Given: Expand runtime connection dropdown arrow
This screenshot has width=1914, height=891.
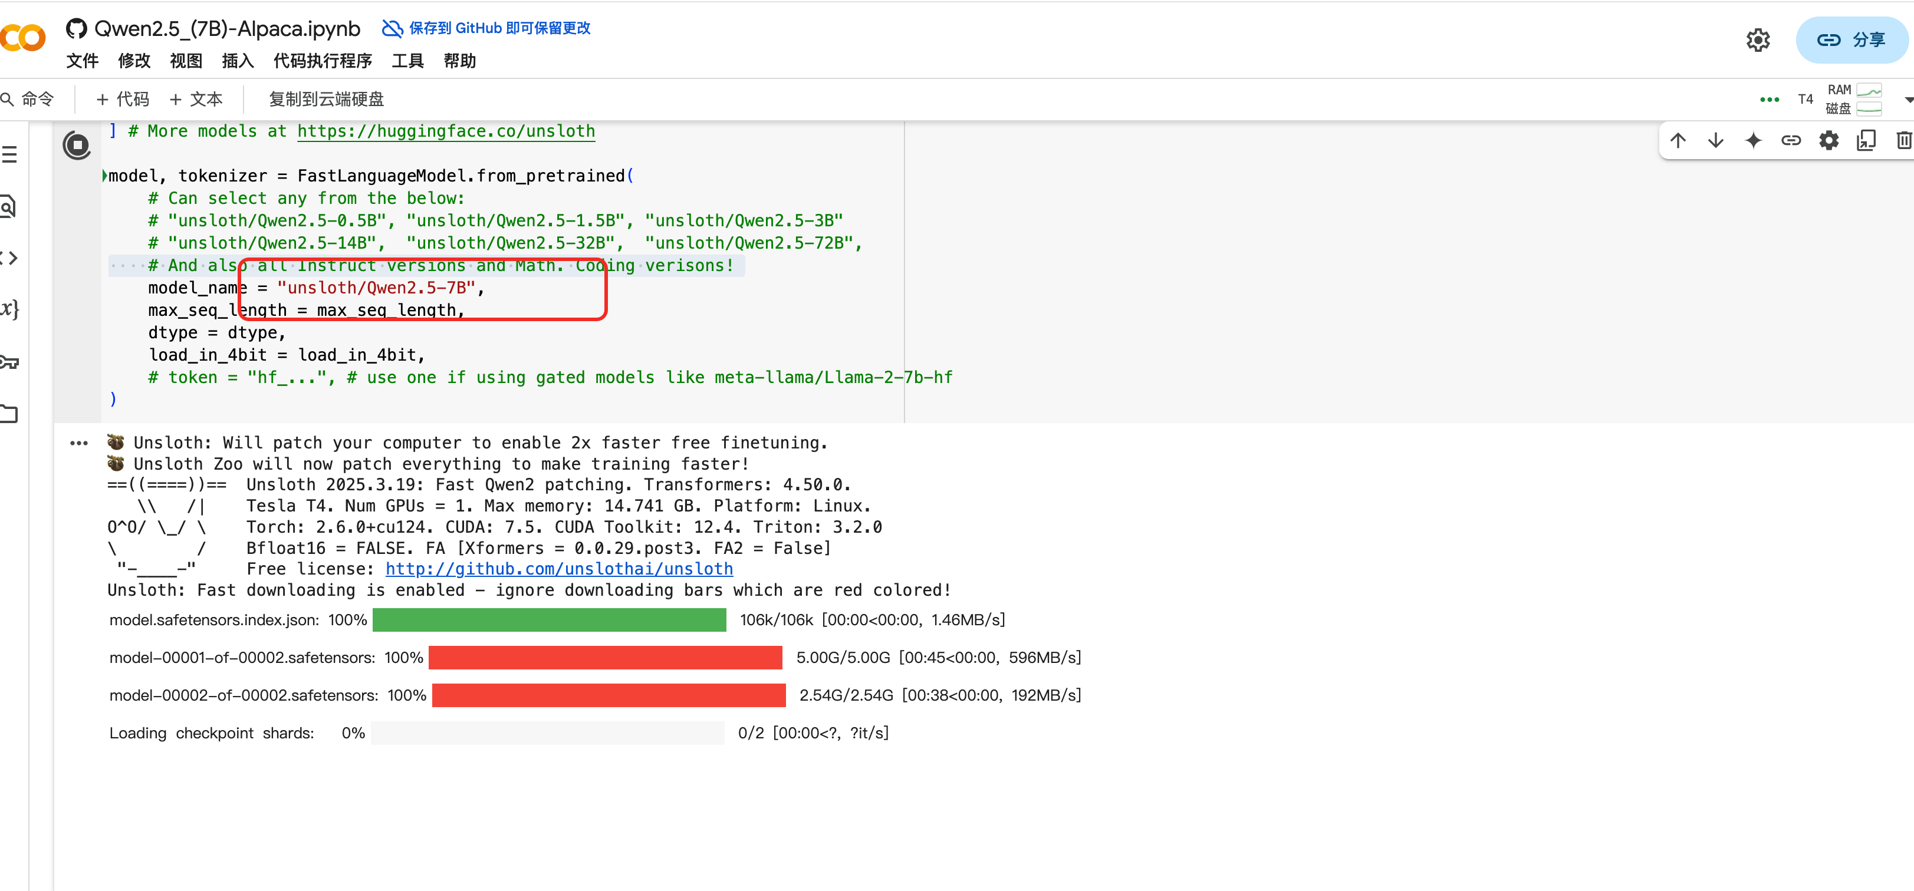Looking at the screenshot, I should pyautogui.click(x=1908, y=100).
